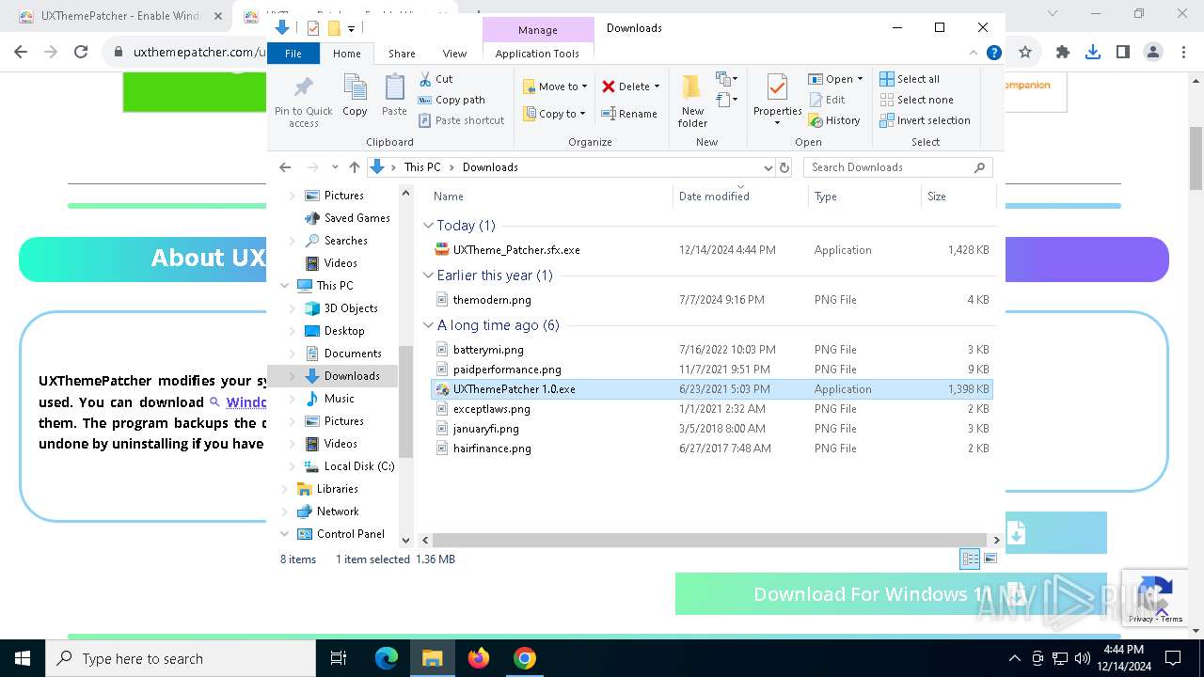Open the Copy to dropdown

[554, 114]
